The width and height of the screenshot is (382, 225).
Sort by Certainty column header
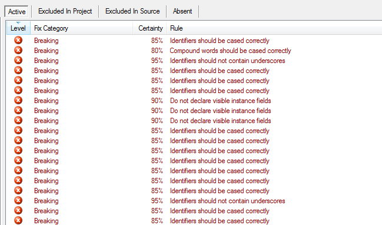coord(150,28)
